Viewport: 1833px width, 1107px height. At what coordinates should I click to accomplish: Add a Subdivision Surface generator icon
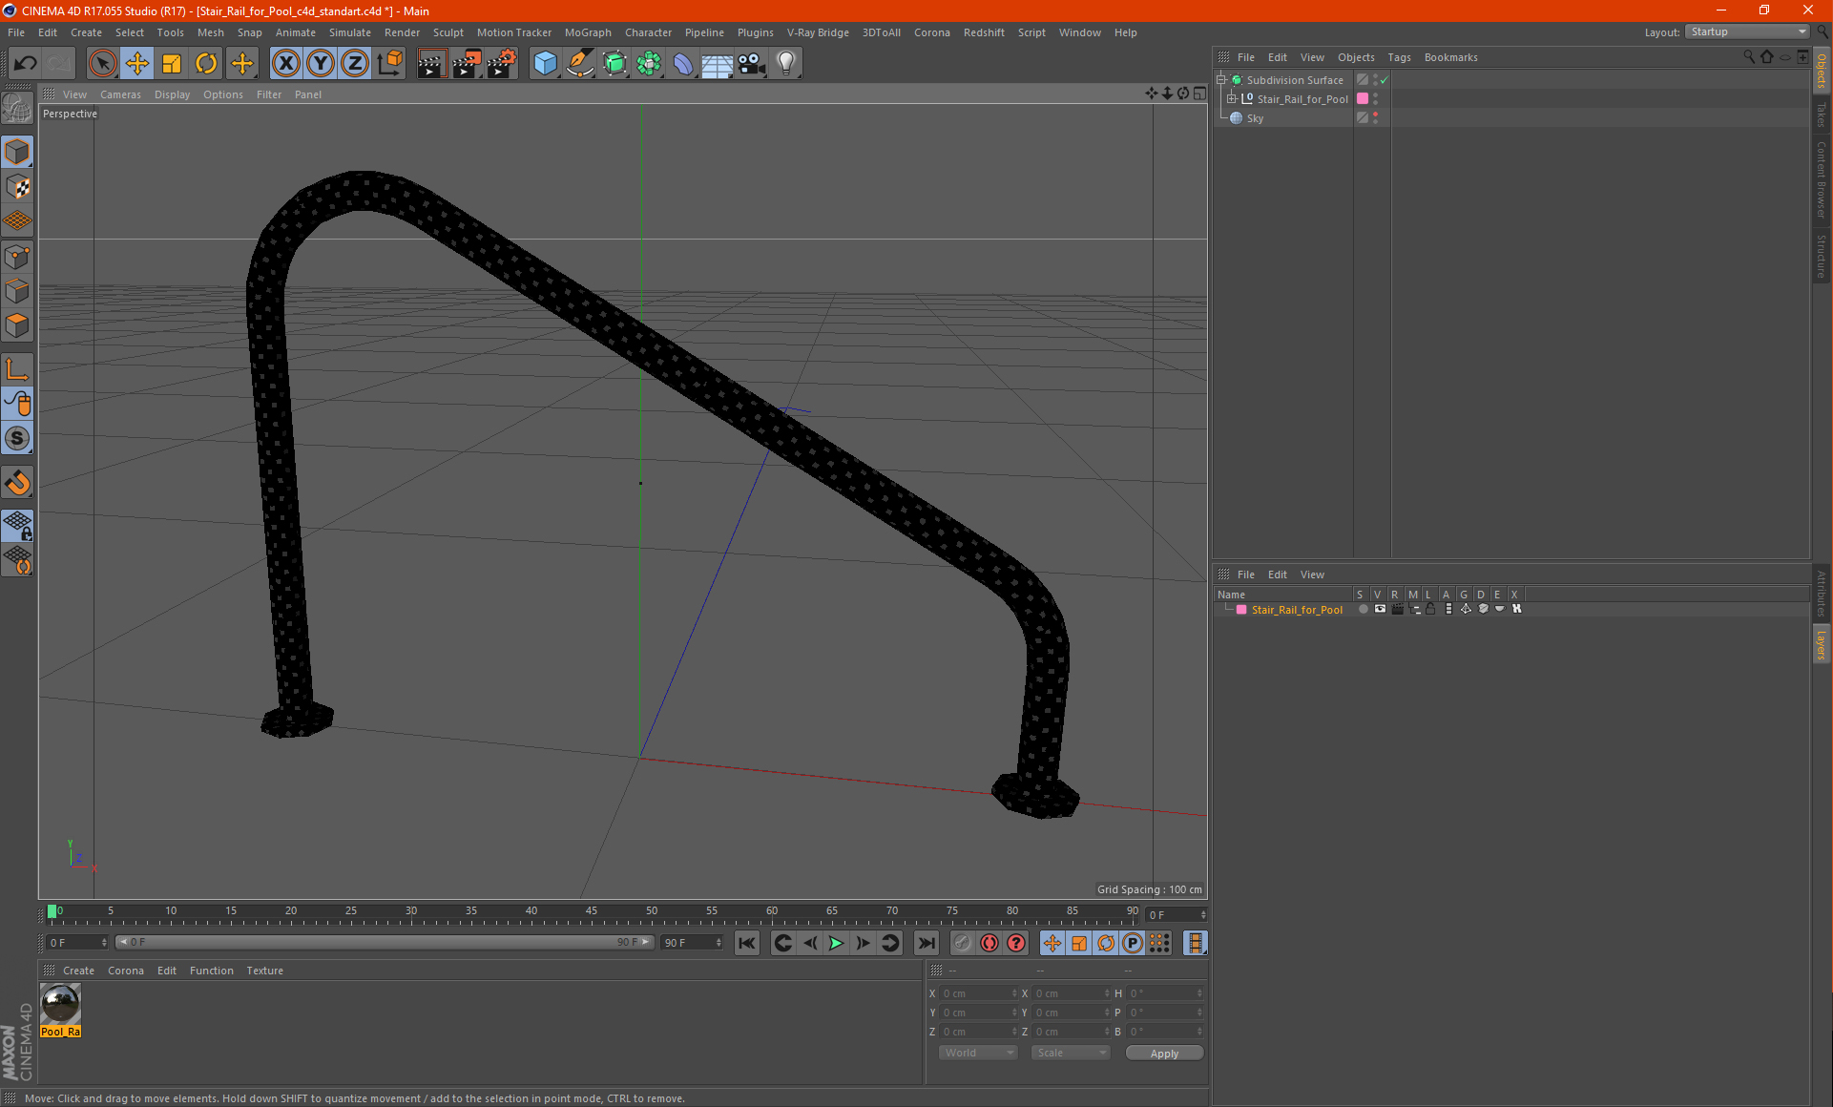pyautogui.click(x=614, y=63)
